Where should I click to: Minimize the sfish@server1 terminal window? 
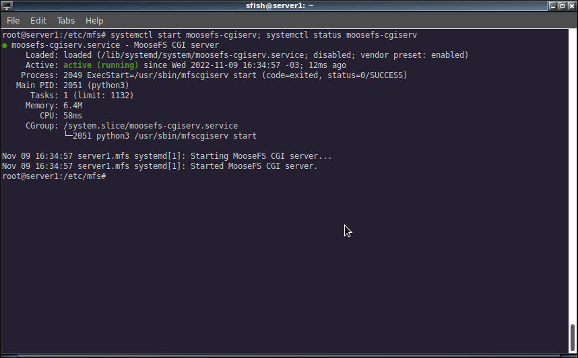pyautogui.click(x=552, y=5)
